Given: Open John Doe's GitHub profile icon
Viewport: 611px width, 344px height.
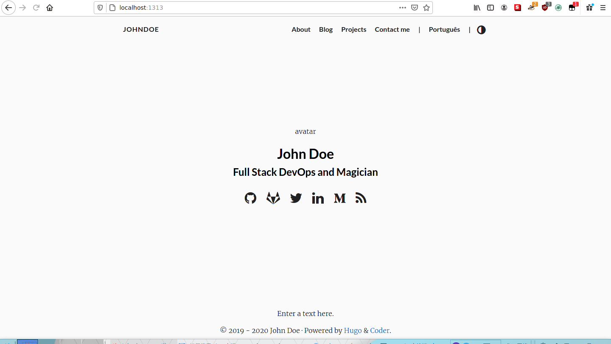Looking at the screenshot, I should click(x=250, y=198).
